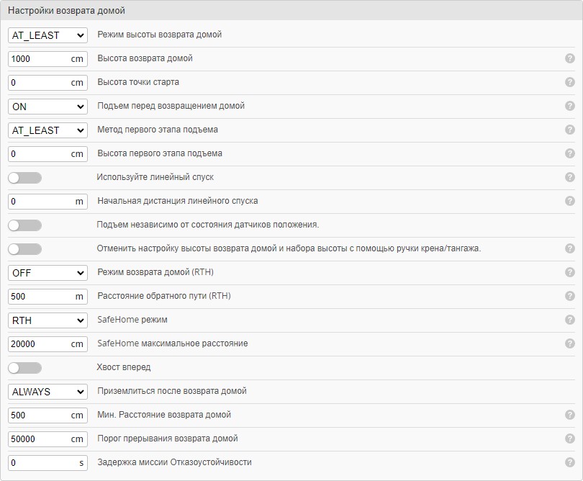Toggle Подъем независимо от состояния датчиков
The width and height of the screenshot is (583, 481).
click(24, 225)
